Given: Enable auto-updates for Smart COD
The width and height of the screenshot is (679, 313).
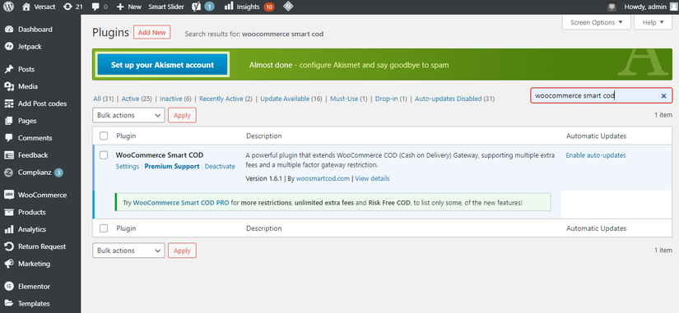Looking at the screenshot, I should click(596, 155).
